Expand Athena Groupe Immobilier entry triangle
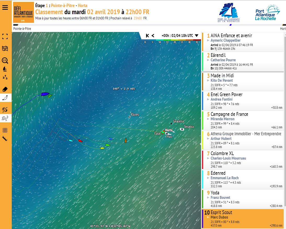Image resolution: width=286 pixels, height=229 pixels. [x=208, y=139]
